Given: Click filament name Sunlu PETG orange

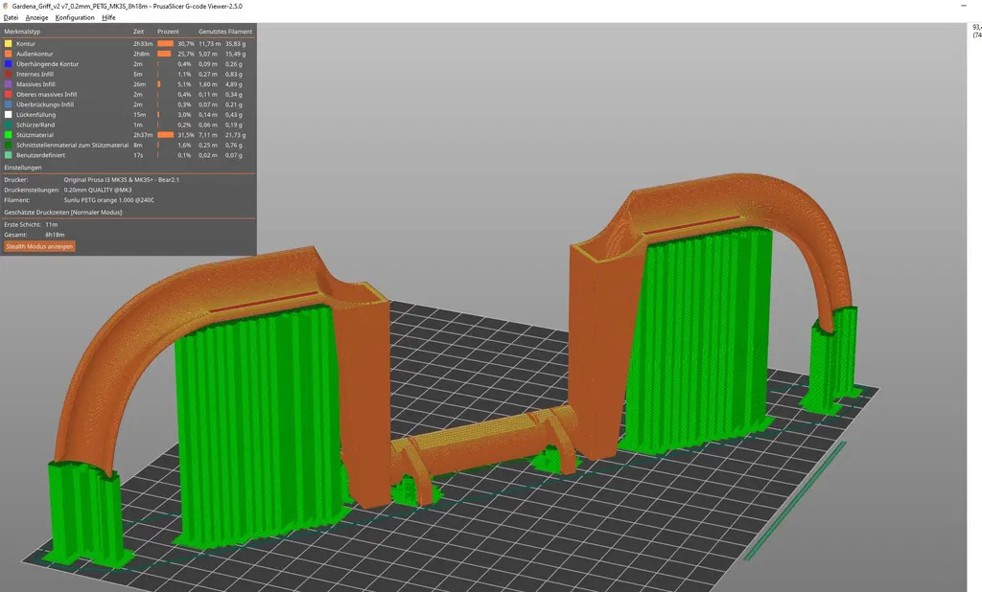Looking at the screenshot, I should tap(109, 200).
